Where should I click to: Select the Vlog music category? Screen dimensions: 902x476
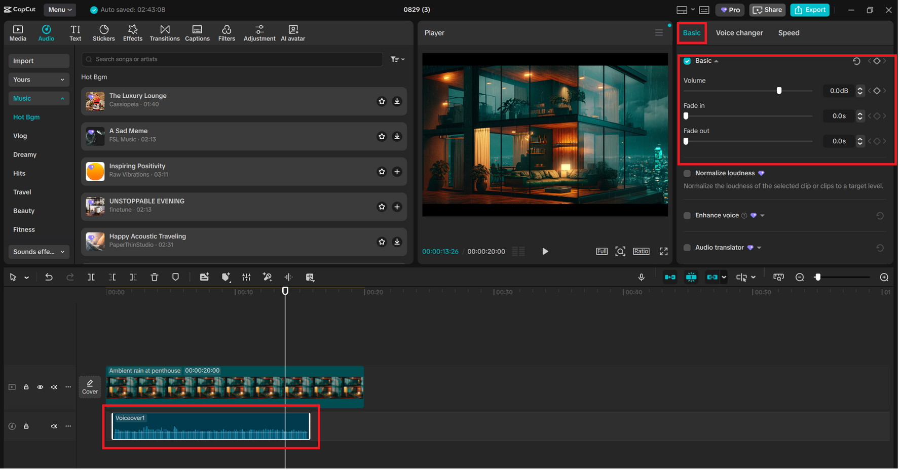tap(20, 136)
